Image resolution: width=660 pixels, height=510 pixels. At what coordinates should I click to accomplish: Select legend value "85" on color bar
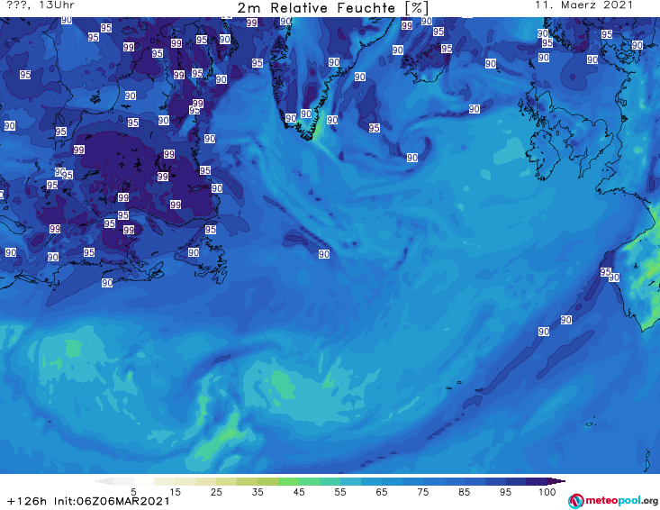464,491
